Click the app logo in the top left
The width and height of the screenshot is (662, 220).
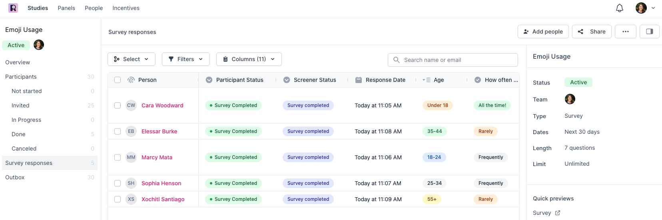tap(13, 8)
